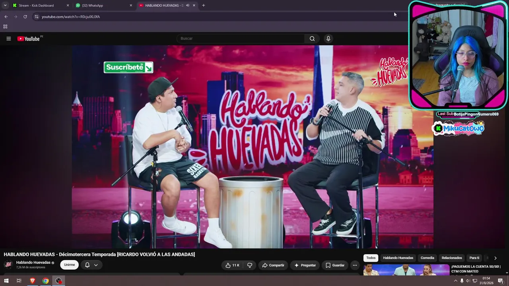Click the Compartir share button
Image resolution: width=509 pixels, height=286 pixels.
pyautogui.click(x=273, y=265)
